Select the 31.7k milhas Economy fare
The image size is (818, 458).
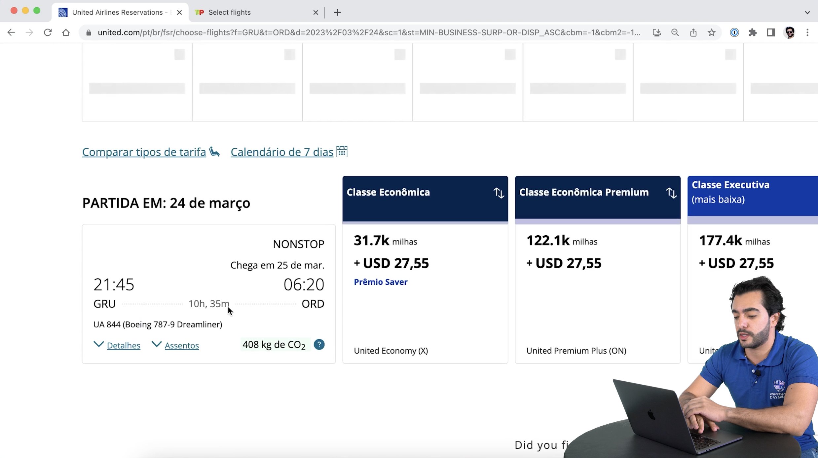pyautogui.click(x=425, y=294)
